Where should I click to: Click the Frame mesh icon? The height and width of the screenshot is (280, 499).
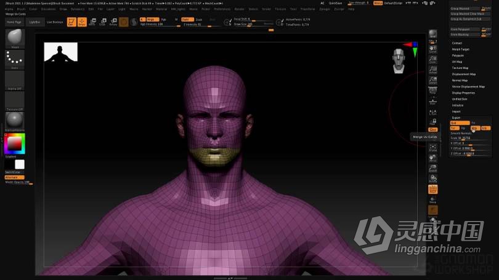(x=433, y=148)
